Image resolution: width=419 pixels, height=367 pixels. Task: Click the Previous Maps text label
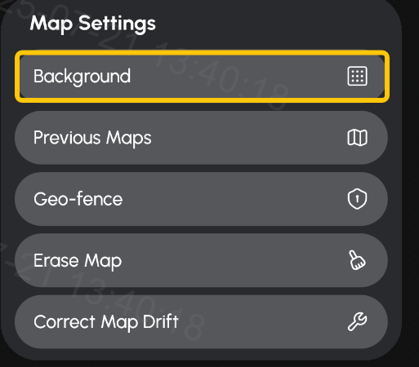pos(92,139)
